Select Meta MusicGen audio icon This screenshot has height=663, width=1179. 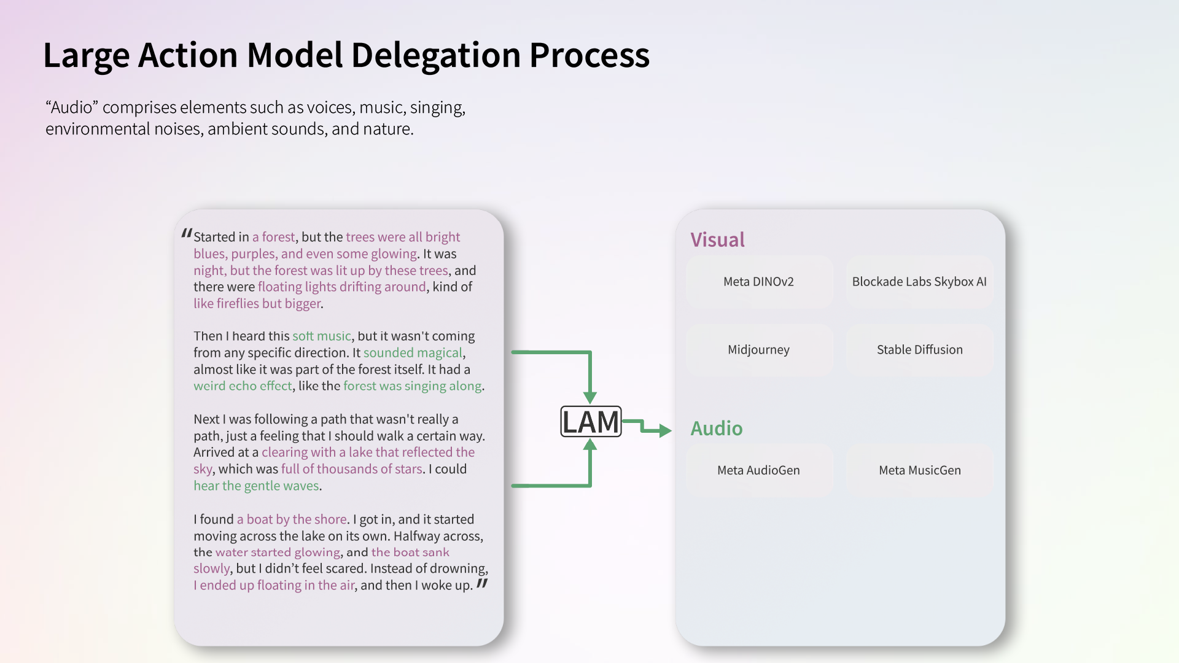point(919,470)
